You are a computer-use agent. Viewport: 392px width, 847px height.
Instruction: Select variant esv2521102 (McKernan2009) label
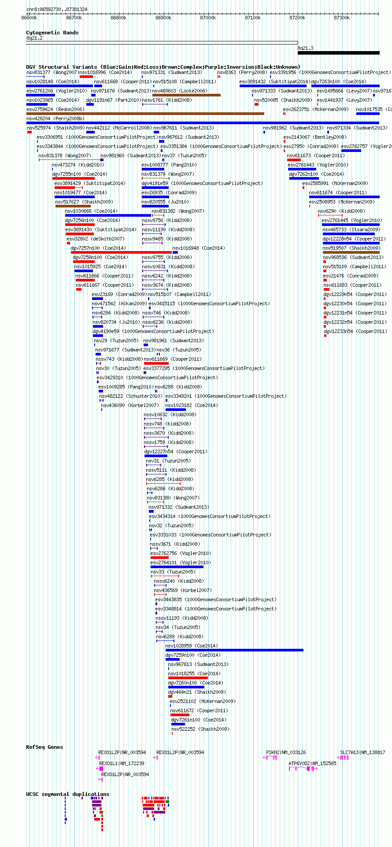(203, 701)
